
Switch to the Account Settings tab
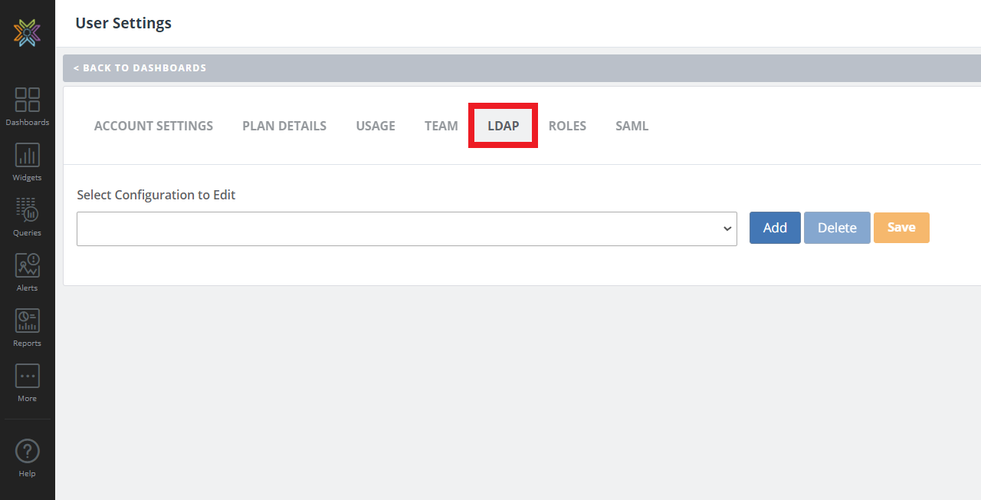click(x=153, y=126)
